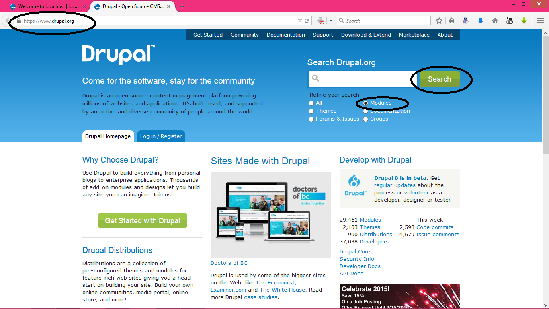The height and width of the screenshot is (309, 549).
Task: Click magnifier icon in Drupal.org search field
Action: [x=315, y=78]
